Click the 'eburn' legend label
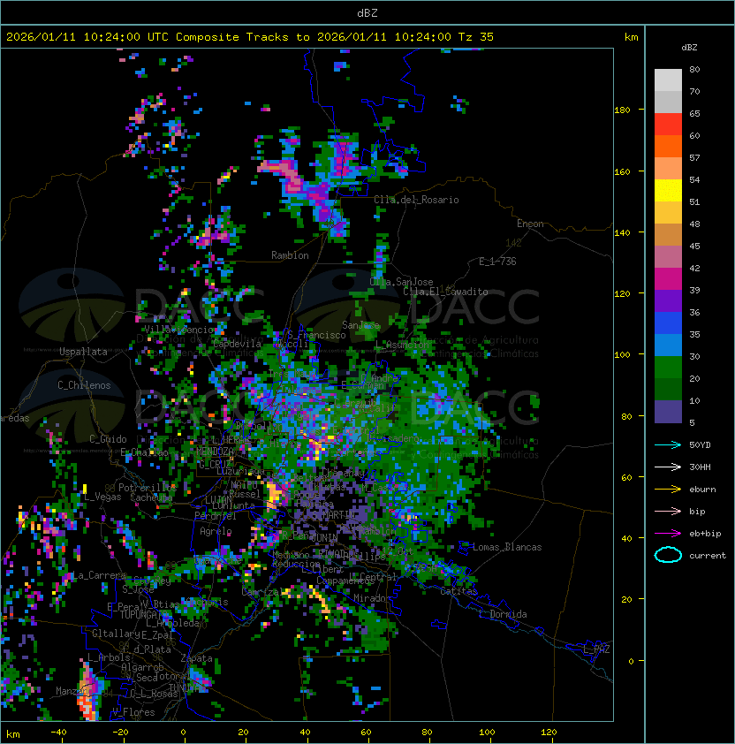 click(702, 490)
